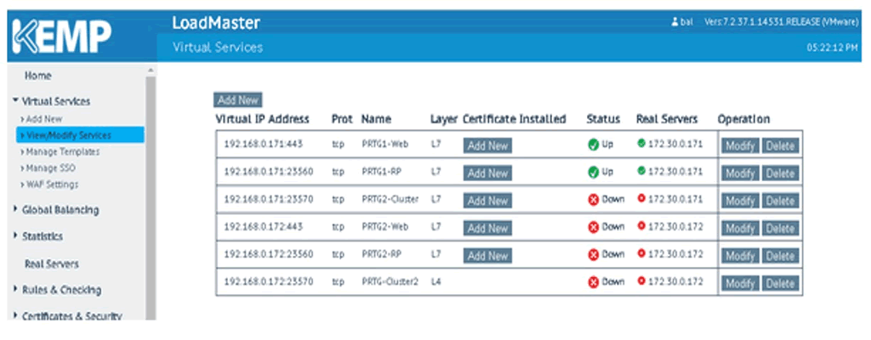Viewport: 871px width, 340px height.
Task: Expand the Global Balancing menu
Action: point(59,210)
